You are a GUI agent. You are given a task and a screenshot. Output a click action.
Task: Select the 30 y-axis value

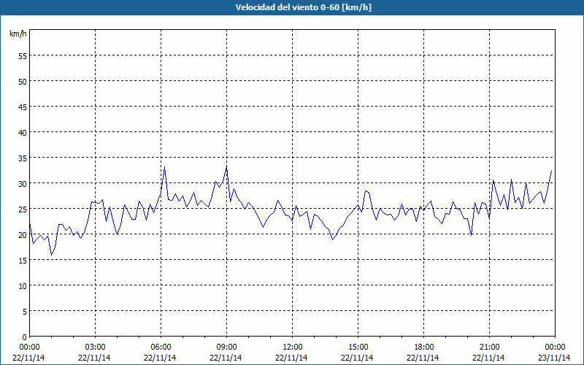(x=23, y=184)
